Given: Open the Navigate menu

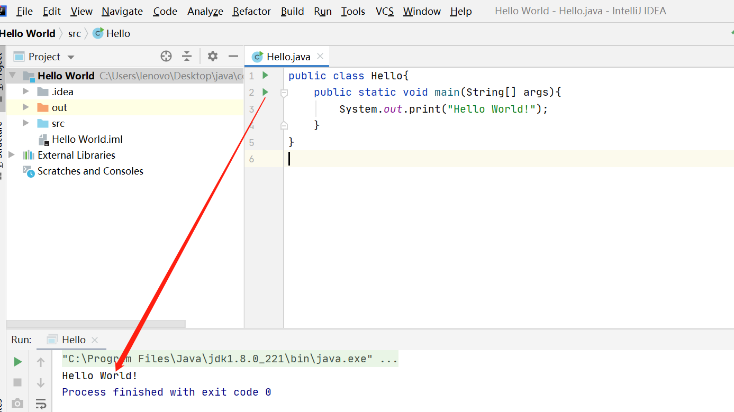Looking at the screenshot, I should click(122, 11).
